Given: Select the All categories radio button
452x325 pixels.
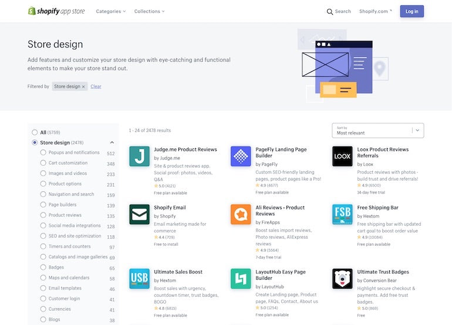Looking at the screenshot, I should [x=35, y=133].
